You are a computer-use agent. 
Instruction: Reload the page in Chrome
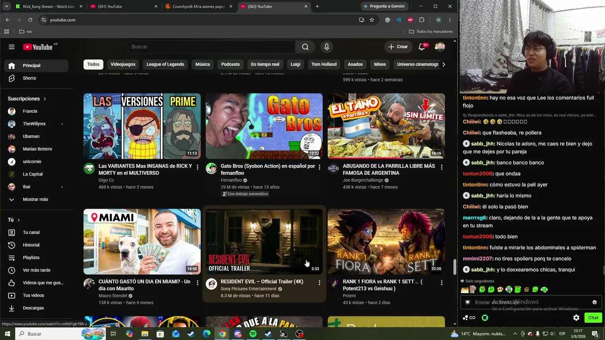(x=30, y=20)
